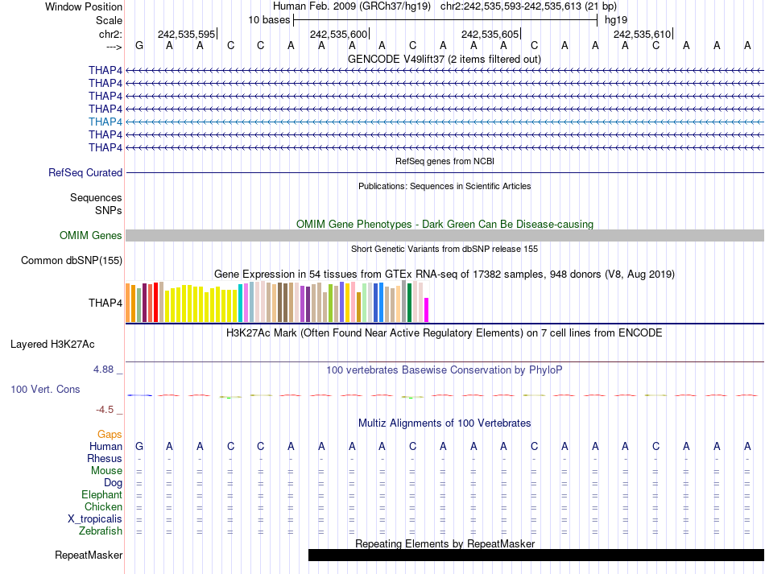Open the RefSeq Curated track label

(x=85, y=172)
